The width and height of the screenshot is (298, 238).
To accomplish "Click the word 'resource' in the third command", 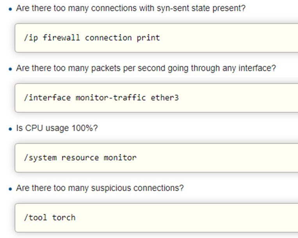I will pos(80,158).
